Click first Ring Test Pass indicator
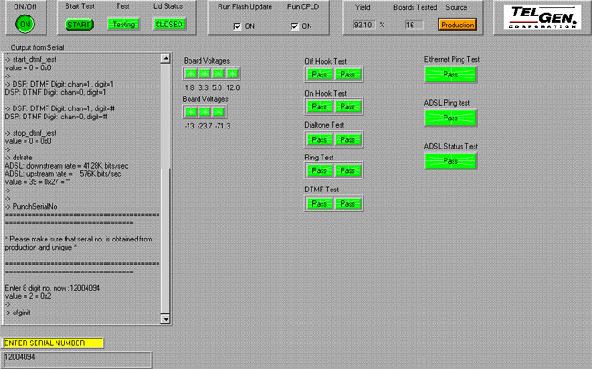Screen dimensions: 592x369 pyautogui.click(x=320, y=170)
